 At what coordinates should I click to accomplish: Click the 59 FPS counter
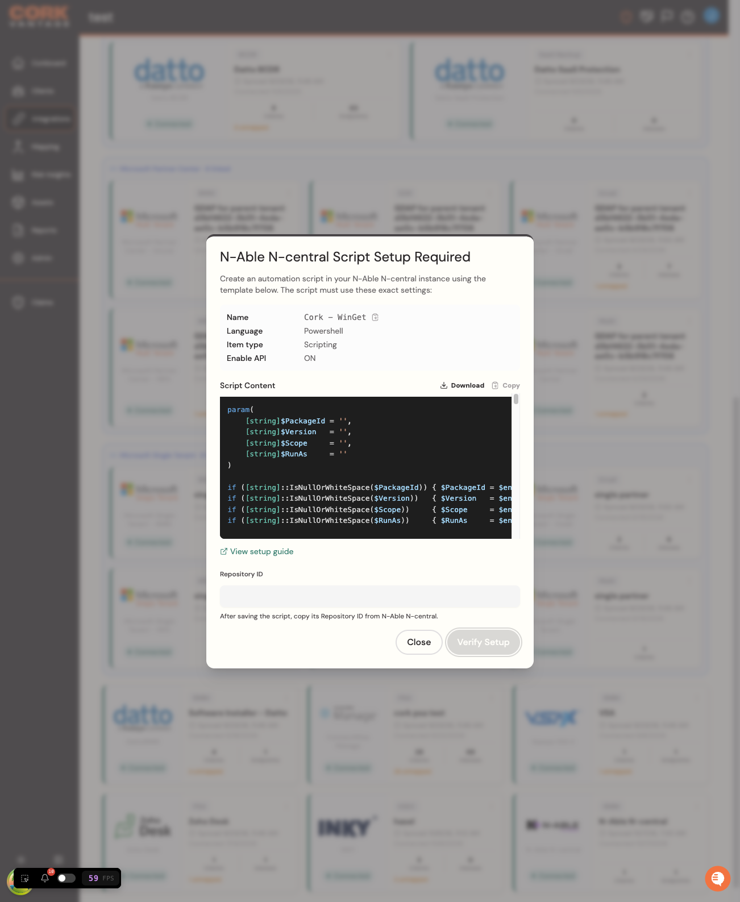tap(101, 878)
